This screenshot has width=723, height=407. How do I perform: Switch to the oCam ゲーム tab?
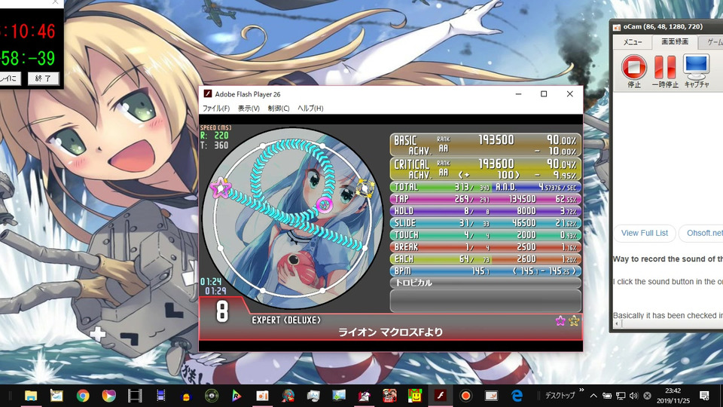[712, 42]
